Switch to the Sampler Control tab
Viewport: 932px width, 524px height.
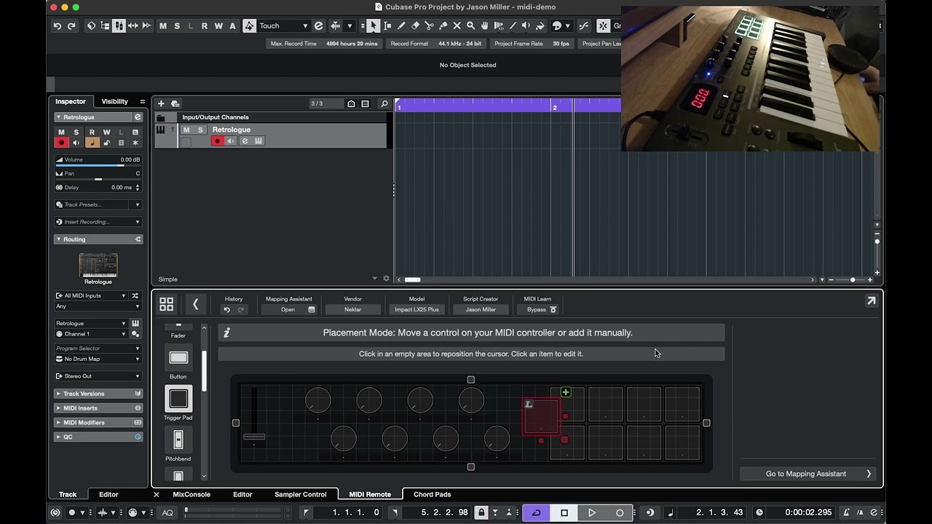(x=301, y=494)
